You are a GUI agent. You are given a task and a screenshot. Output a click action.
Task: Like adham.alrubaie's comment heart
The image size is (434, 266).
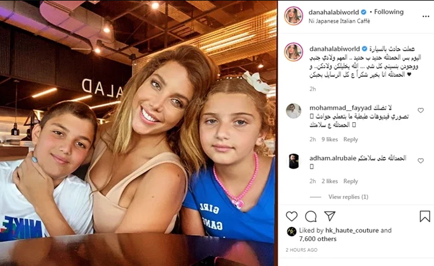point(421,161)
